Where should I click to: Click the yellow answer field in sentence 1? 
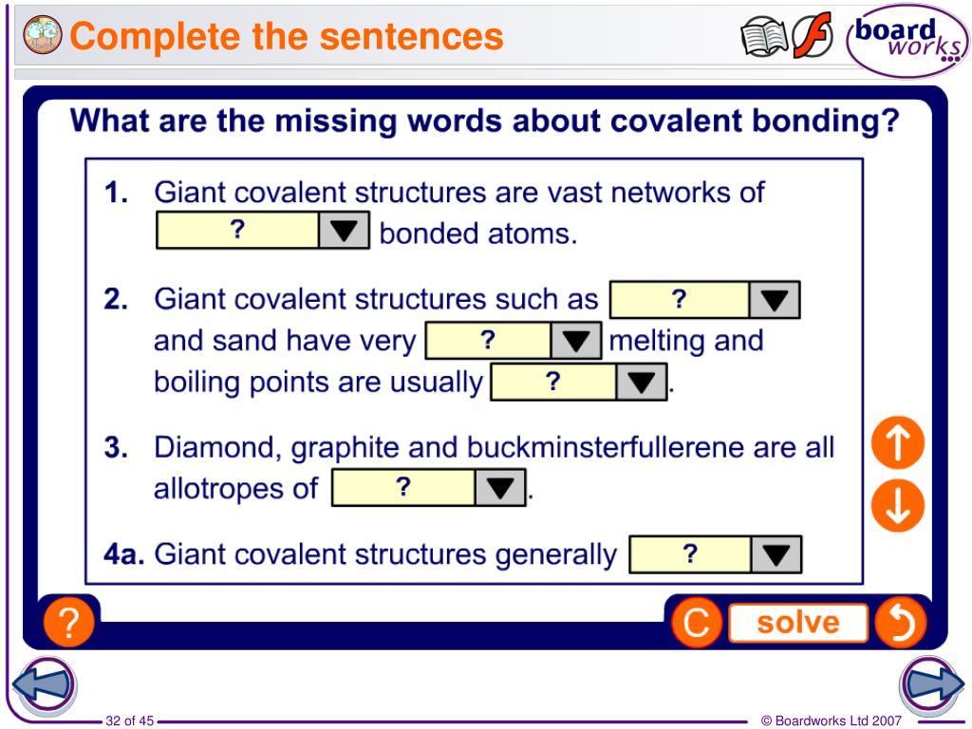(x=238, y=231)
